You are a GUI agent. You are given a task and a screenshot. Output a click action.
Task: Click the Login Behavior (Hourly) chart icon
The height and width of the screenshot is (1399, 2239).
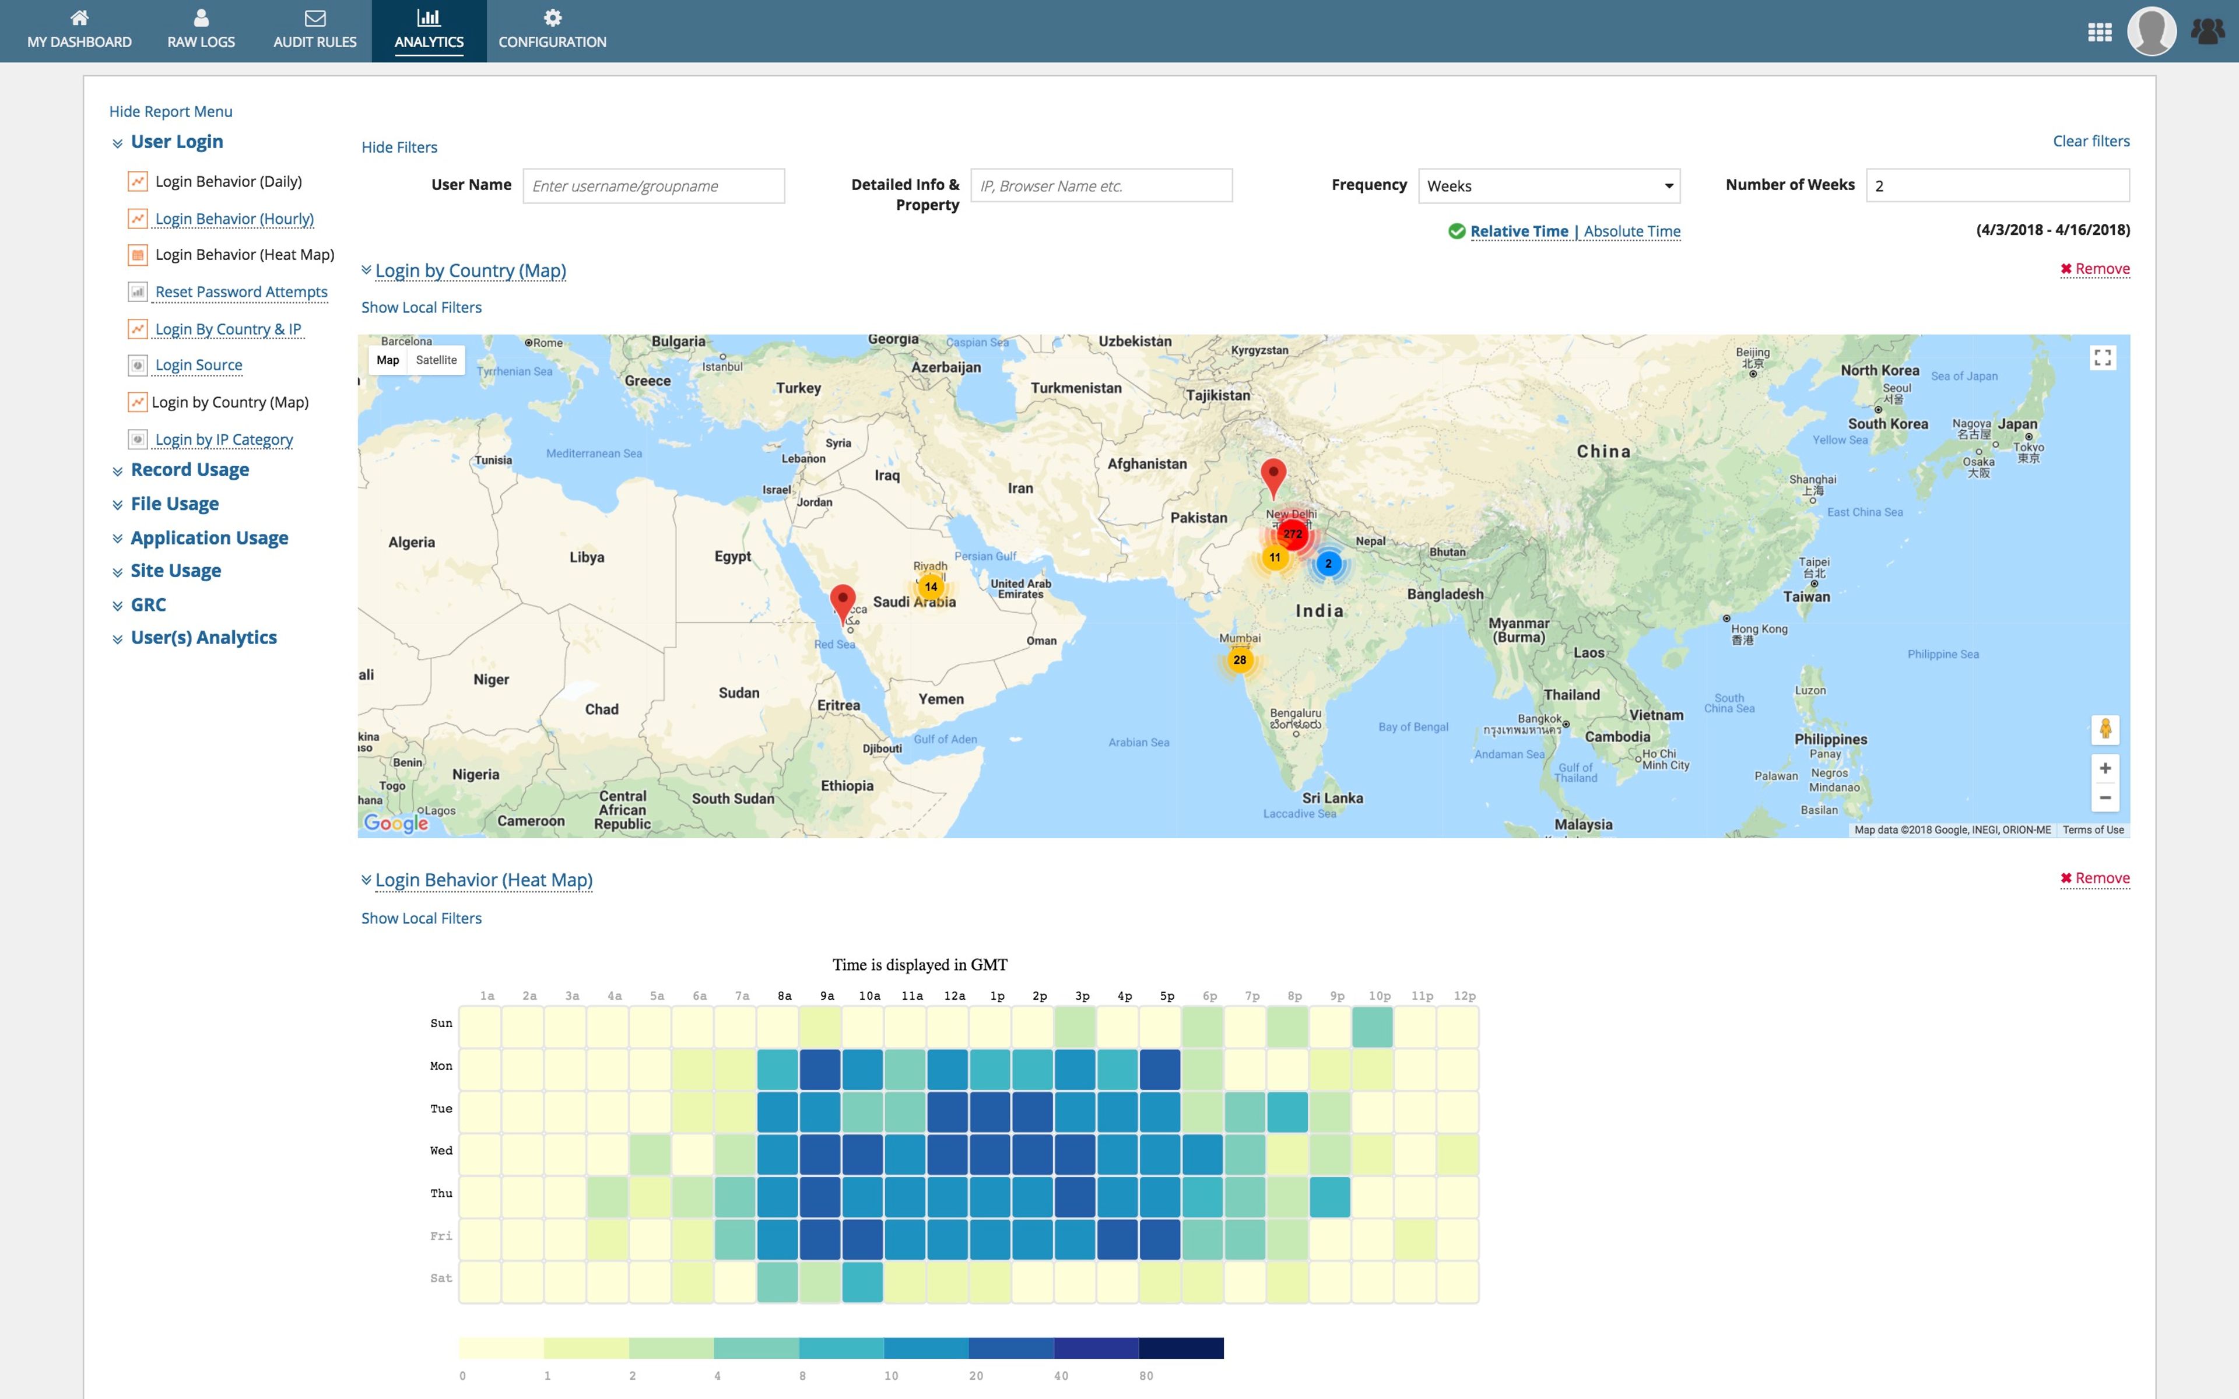(x=137, y=219)
